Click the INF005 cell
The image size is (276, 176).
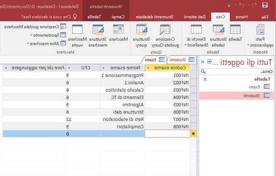click(167, 105)
